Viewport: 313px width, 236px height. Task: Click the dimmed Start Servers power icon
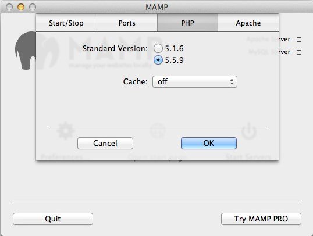249,131
